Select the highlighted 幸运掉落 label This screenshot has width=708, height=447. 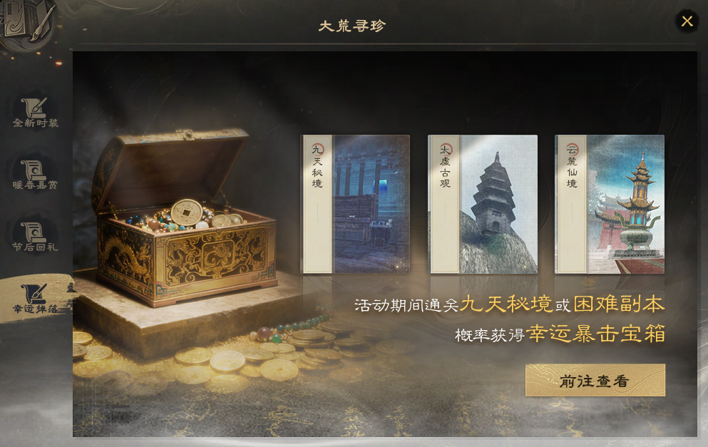click(35, 309)
